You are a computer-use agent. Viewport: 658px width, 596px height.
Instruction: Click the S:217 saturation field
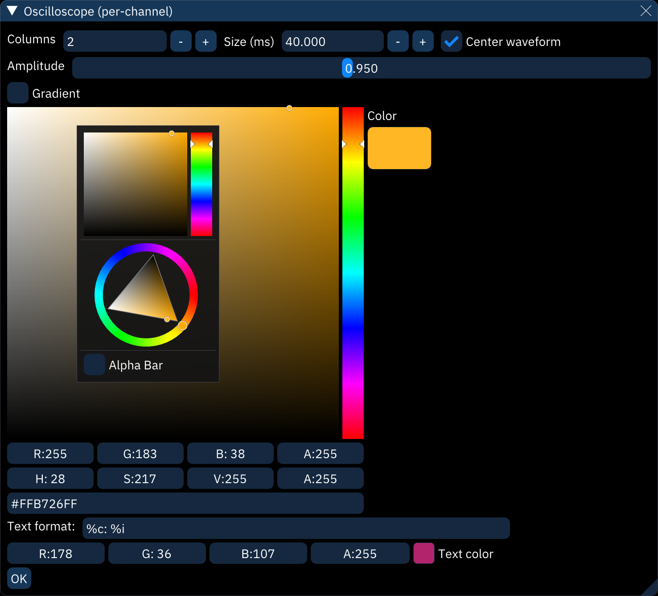(x=140, y=479)
